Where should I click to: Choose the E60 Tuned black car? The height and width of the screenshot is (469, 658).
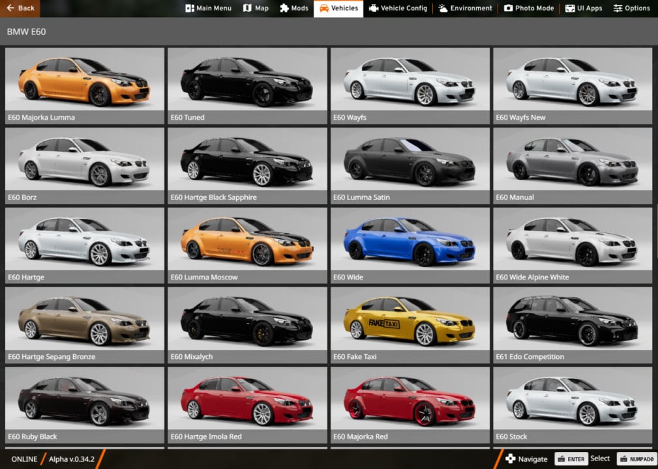247,86
